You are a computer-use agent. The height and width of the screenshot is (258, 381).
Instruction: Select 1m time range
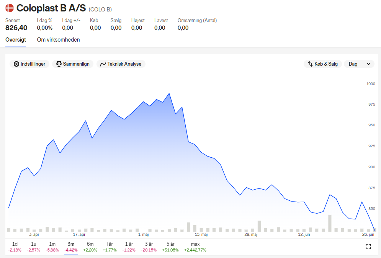(x=52, y=247)
